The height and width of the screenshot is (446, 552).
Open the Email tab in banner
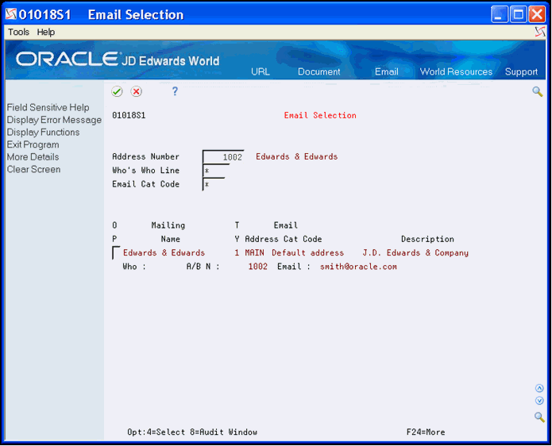(x=387, y=71)
